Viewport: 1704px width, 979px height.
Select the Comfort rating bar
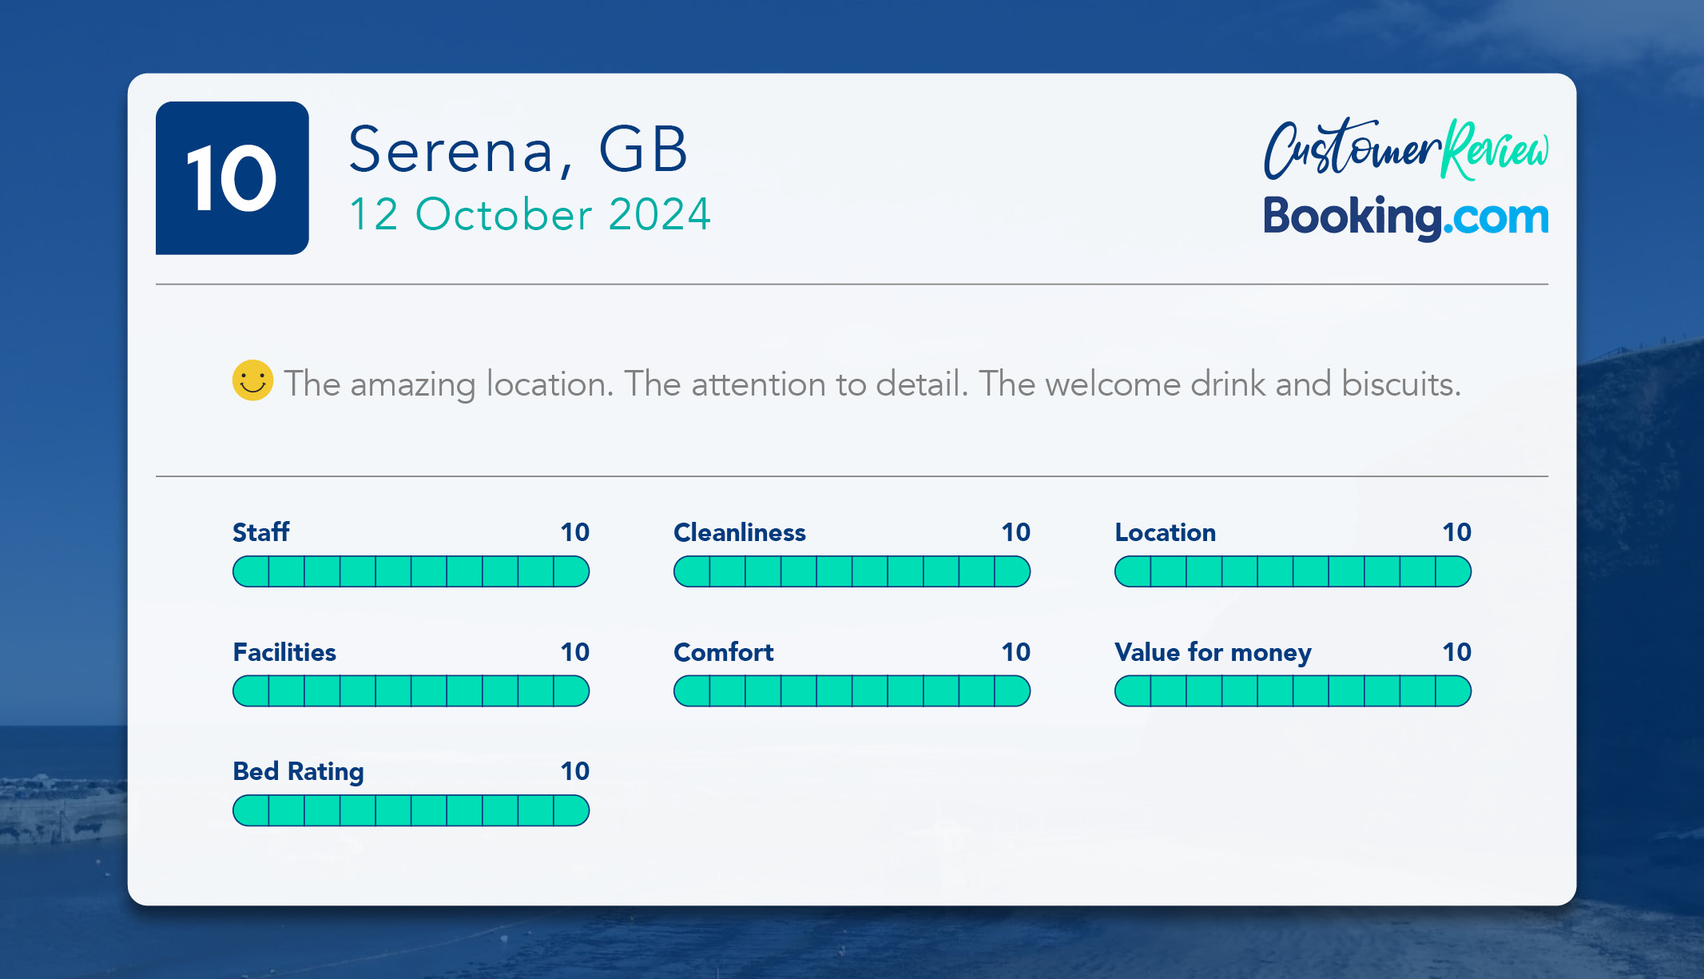tap(852, 691)
